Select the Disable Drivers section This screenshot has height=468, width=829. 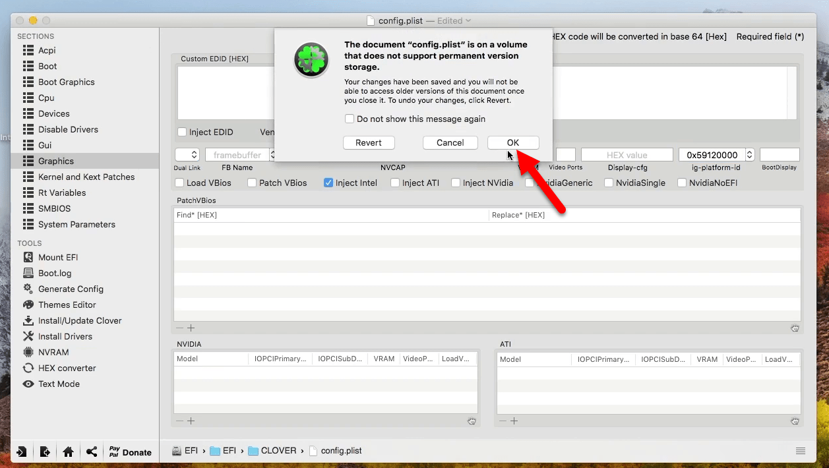point(60,129)
